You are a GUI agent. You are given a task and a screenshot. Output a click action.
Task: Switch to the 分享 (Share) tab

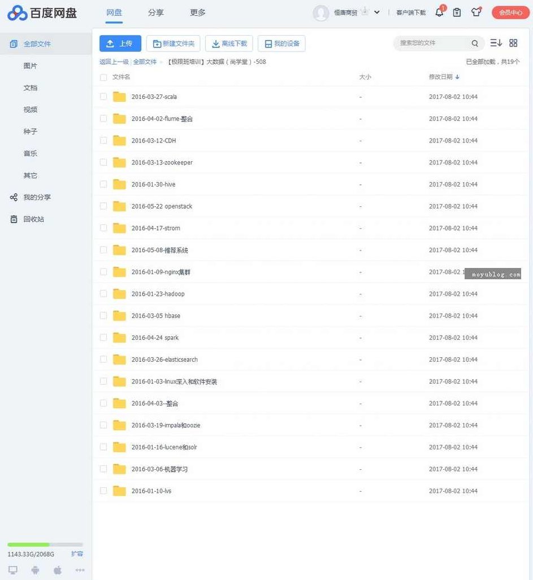click(156, 12)
